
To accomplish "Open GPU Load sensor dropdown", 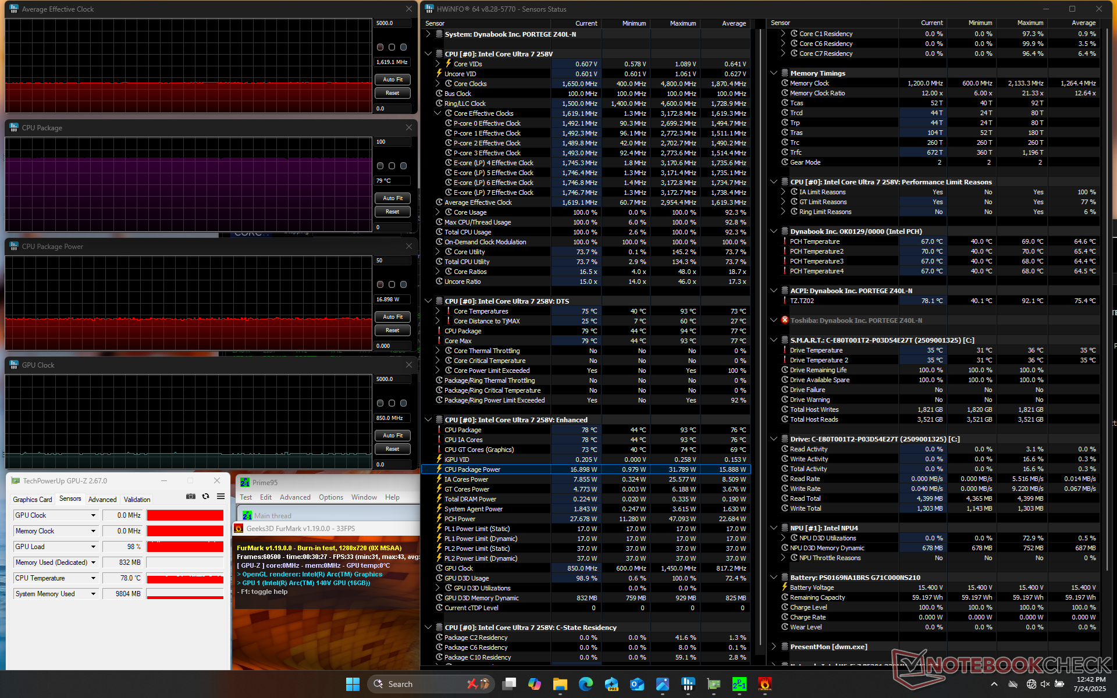I will (x=93, y=547).
